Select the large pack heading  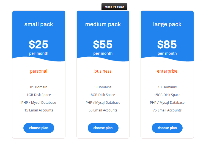(167, 24)
